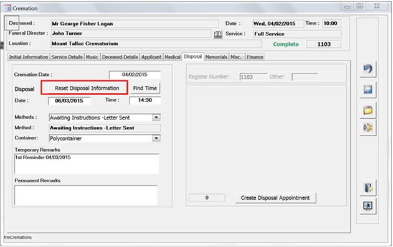Click in the Temporary Remarks text box
The height and width of the screenshot is (247, 393).
pos(87,164)
